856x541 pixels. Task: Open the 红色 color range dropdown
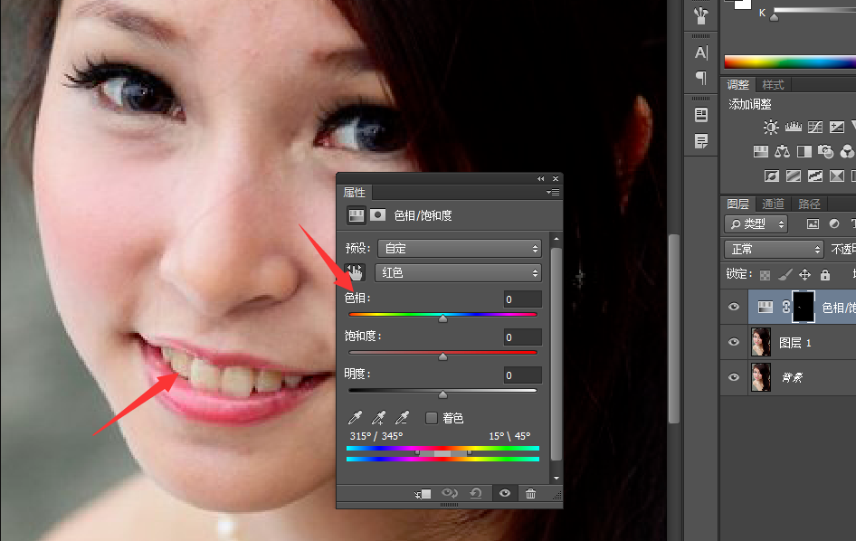point(458,272)
